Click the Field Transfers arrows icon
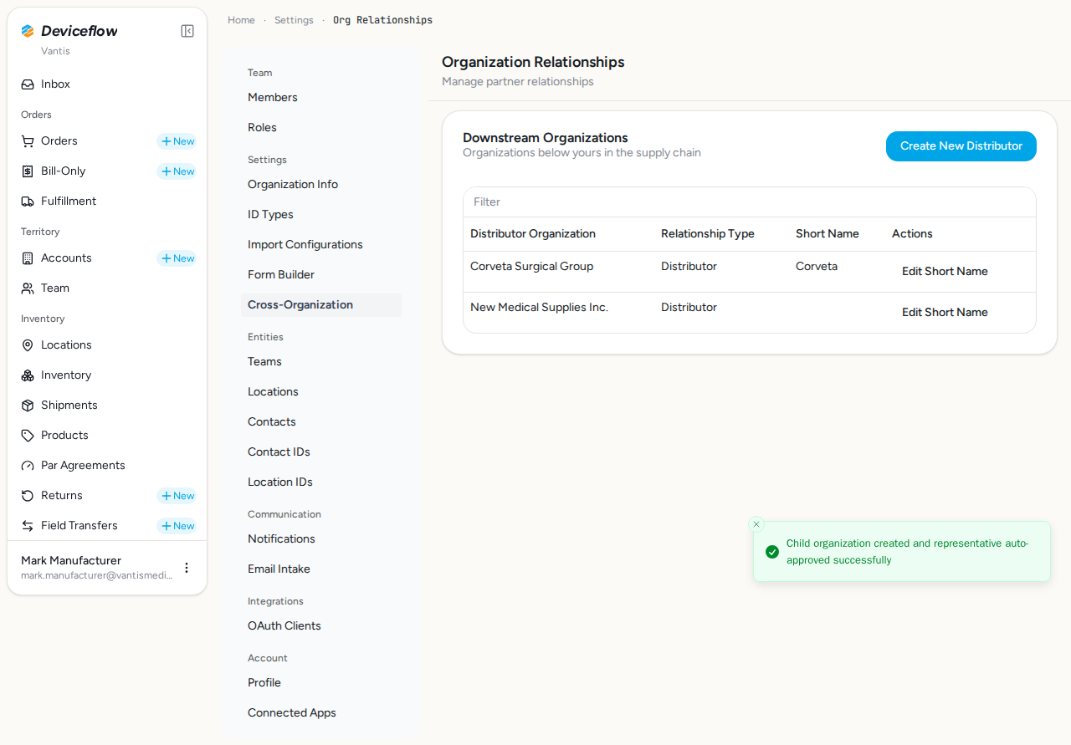Image resolution: width=1071 pixels, height=745 pixels. (28, 526)
